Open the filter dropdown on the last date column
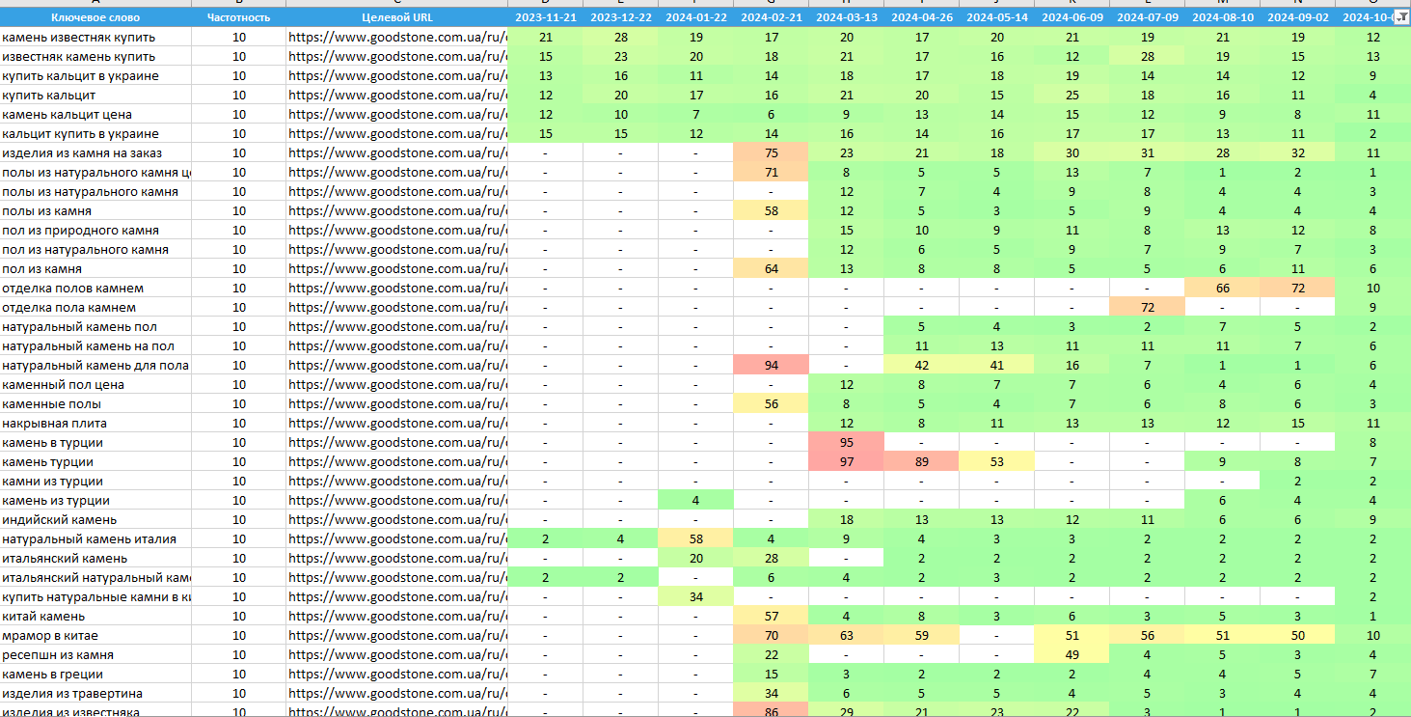 point(1400,17)
